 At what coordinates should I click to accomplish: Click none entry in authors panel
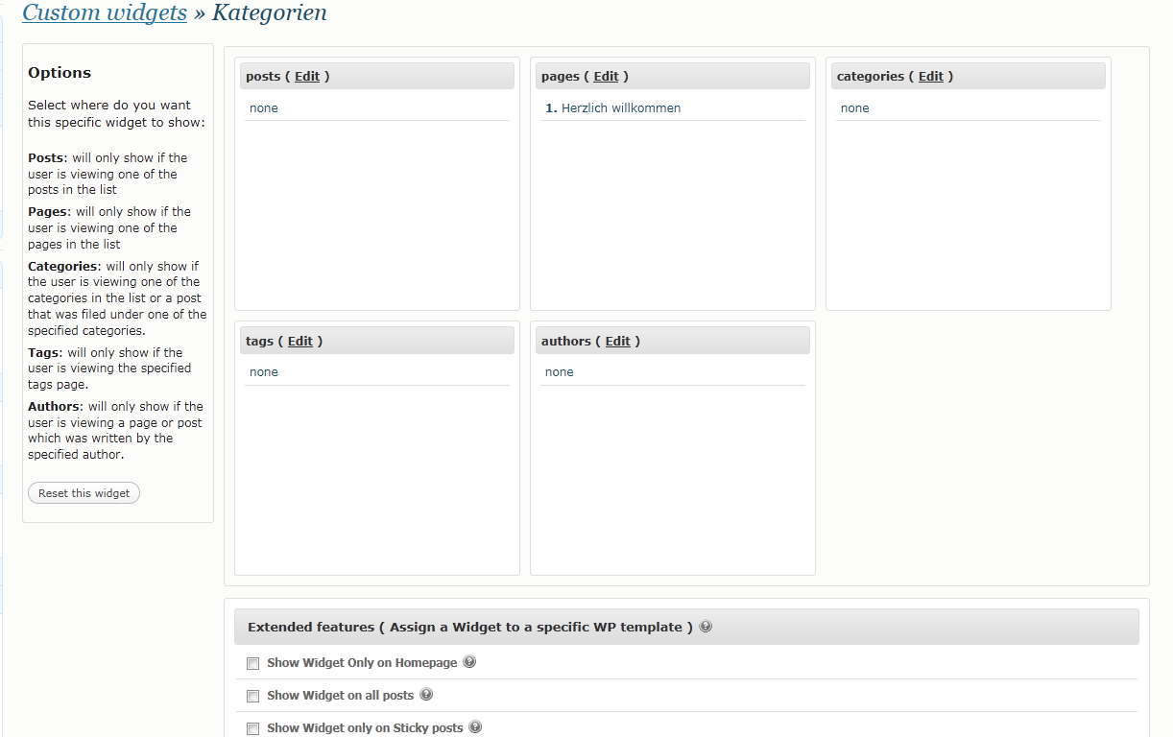coord(559,372)
